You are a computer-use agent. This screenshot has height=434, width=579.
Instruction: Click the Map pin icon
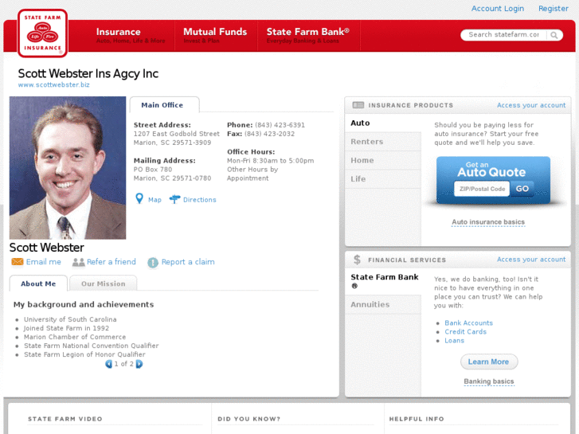tap(139, 199)
